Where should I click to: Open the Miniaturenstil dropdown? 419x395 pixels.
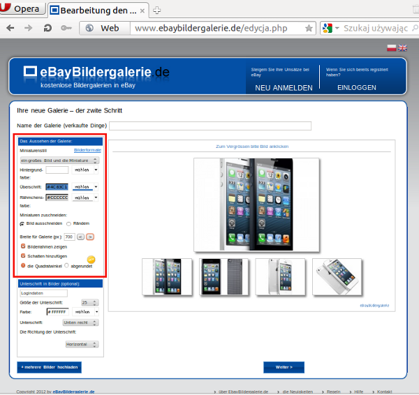coord(59,161)
